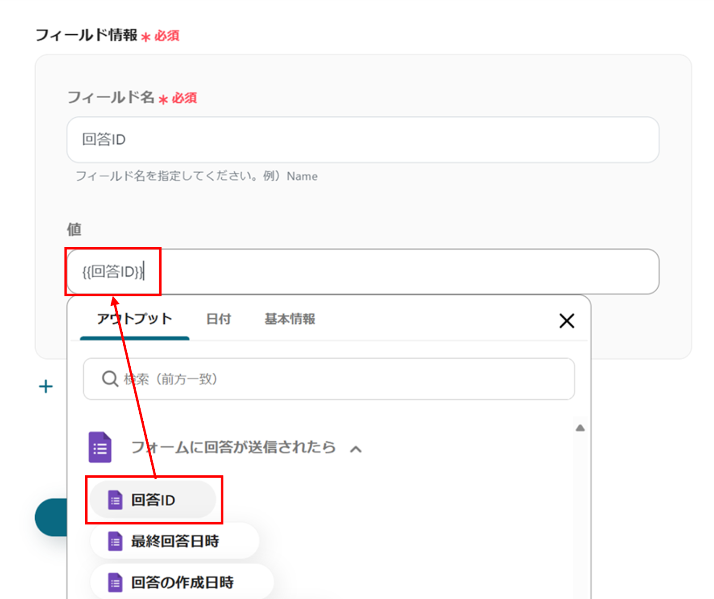The width and height of the screenshot is (714, 599).
Task: Click the フォームに回答が送信されたら heading text
Action: 233,447
